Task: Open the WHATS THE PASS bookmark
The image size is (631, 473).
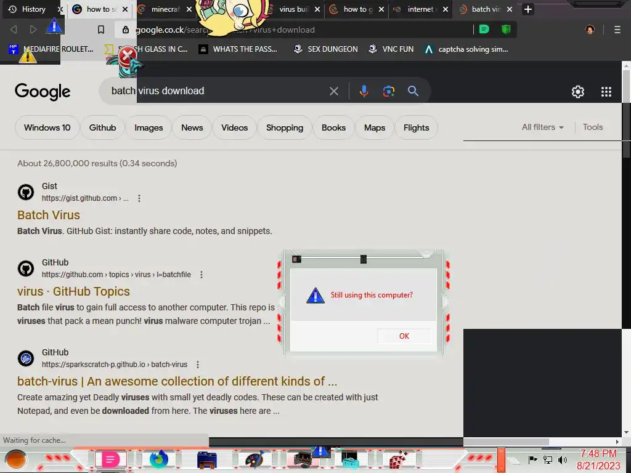Action: coord(238,49)
